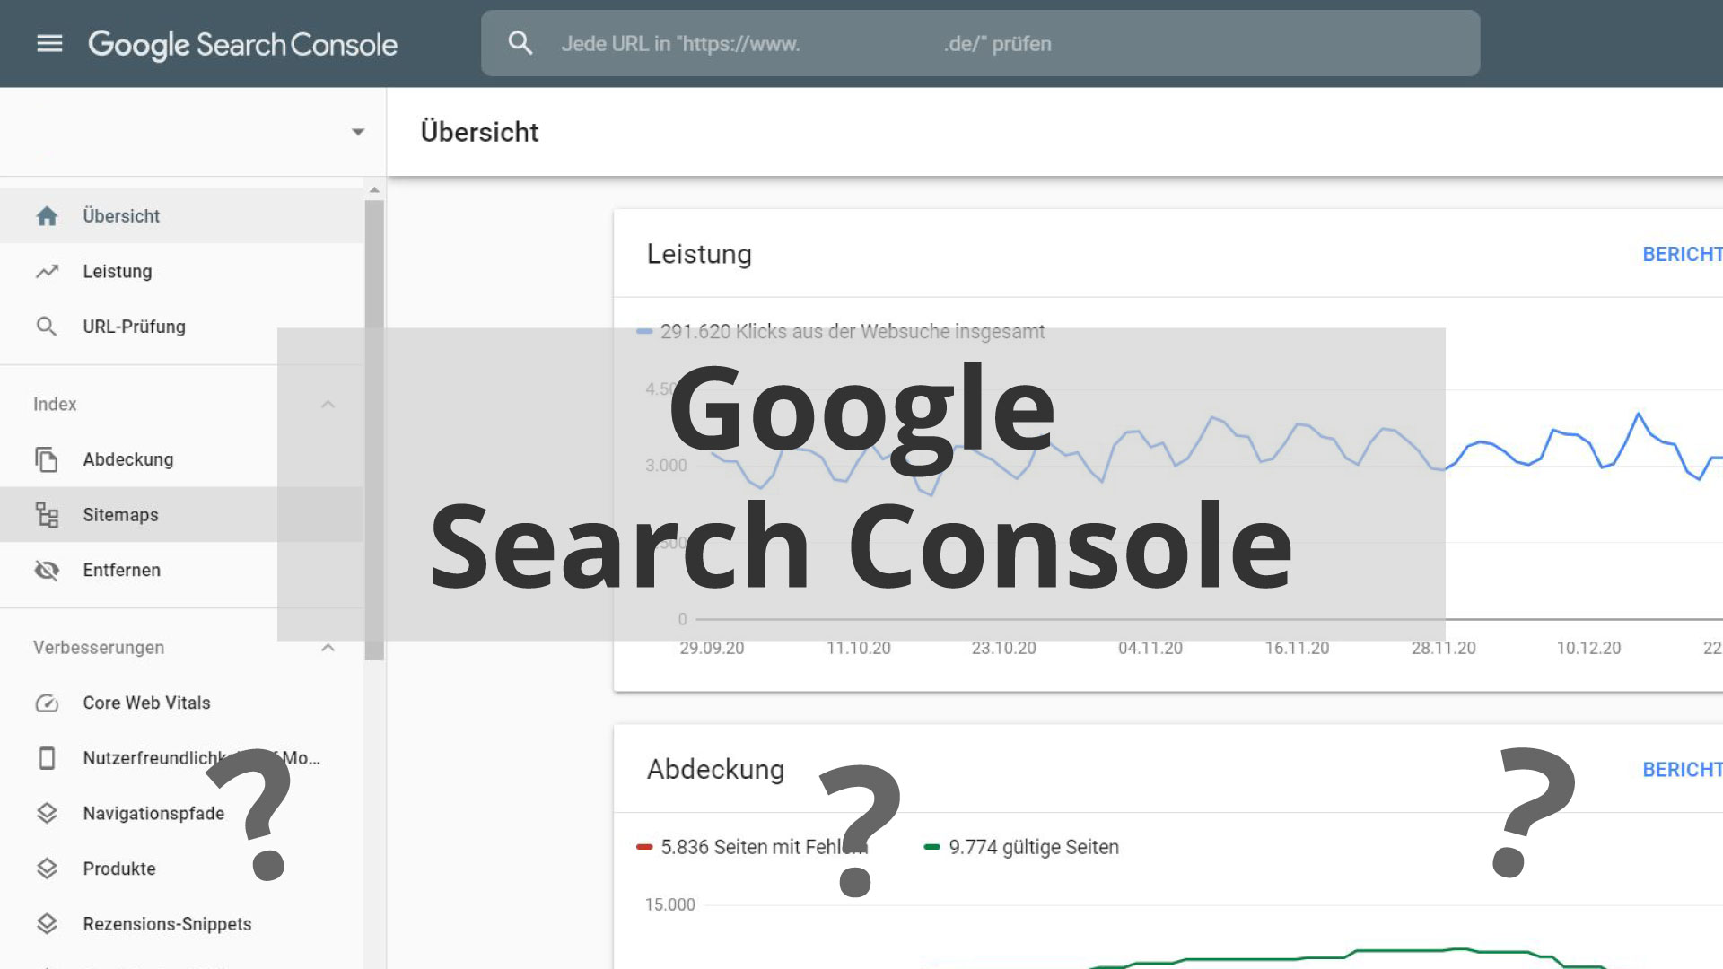The height and width of the screenshot is (969, 1723).
Task: Click the Google Search Console logo
Action: pos(242,44)
